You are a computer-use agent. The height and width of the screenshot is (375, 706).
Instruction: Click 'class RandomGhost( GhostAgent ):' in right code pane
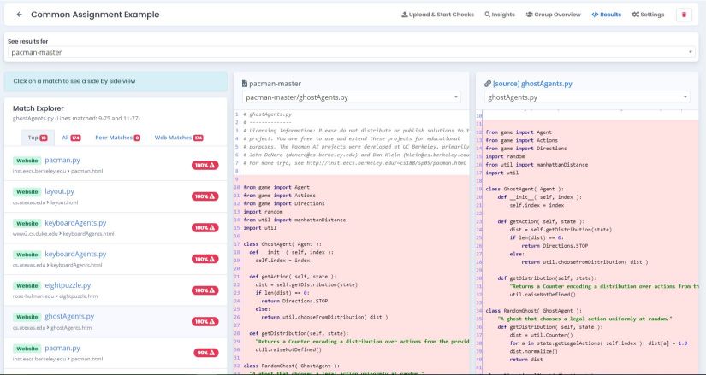pyautogui.click(x=533, y=311)
